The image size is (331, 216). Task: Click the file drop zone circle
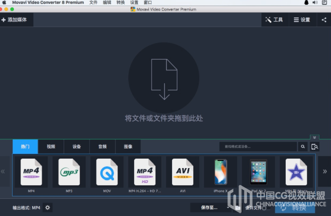[164, 78]
